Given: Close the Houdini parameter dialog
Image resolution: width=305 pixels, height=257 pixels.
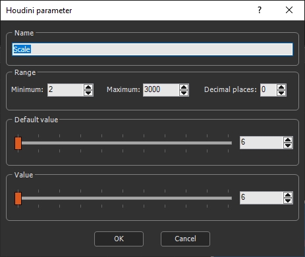Looking at the screenshot, I should click(289, 10).
